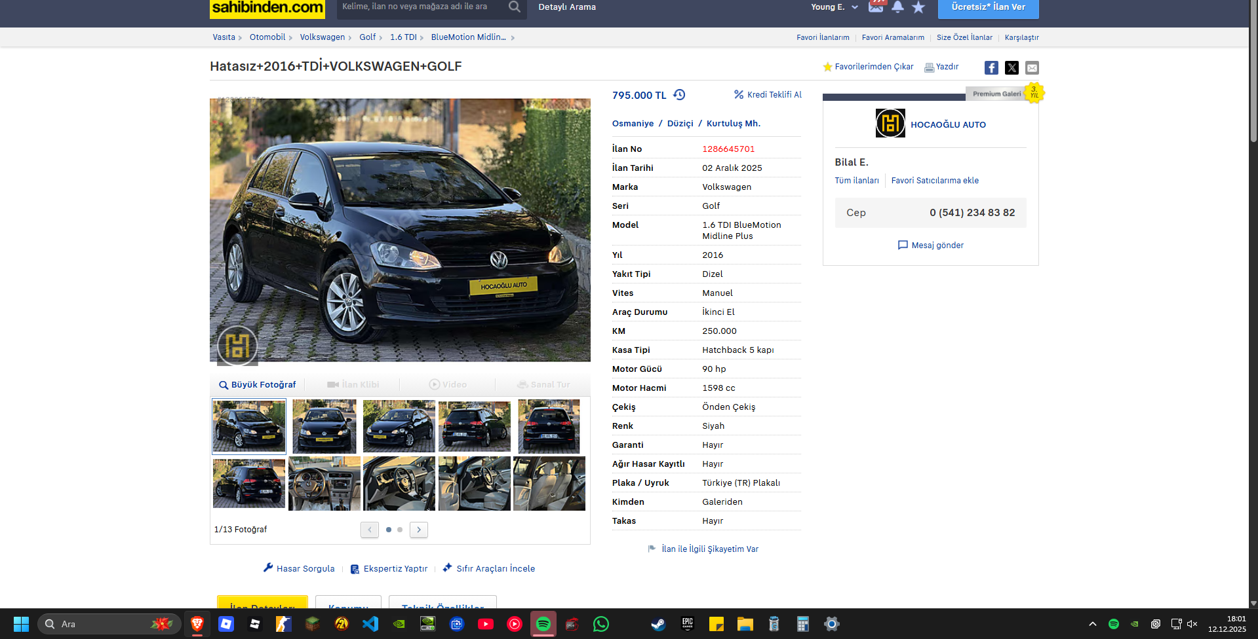Go to previous photo thumbnails page
The width and height of the screenshot is (1258, 639).
point(370,530)
